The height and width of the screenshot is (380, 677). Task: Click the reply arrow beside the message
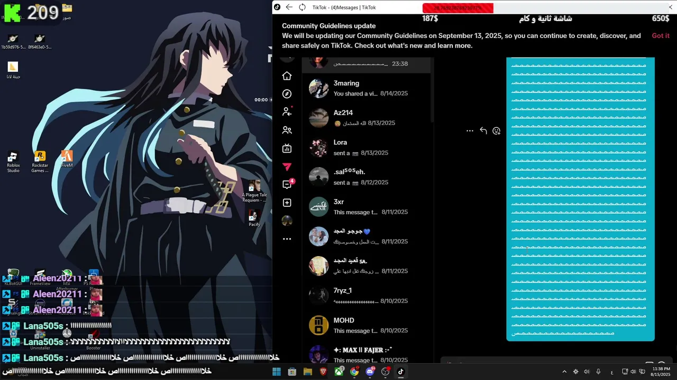483,131
